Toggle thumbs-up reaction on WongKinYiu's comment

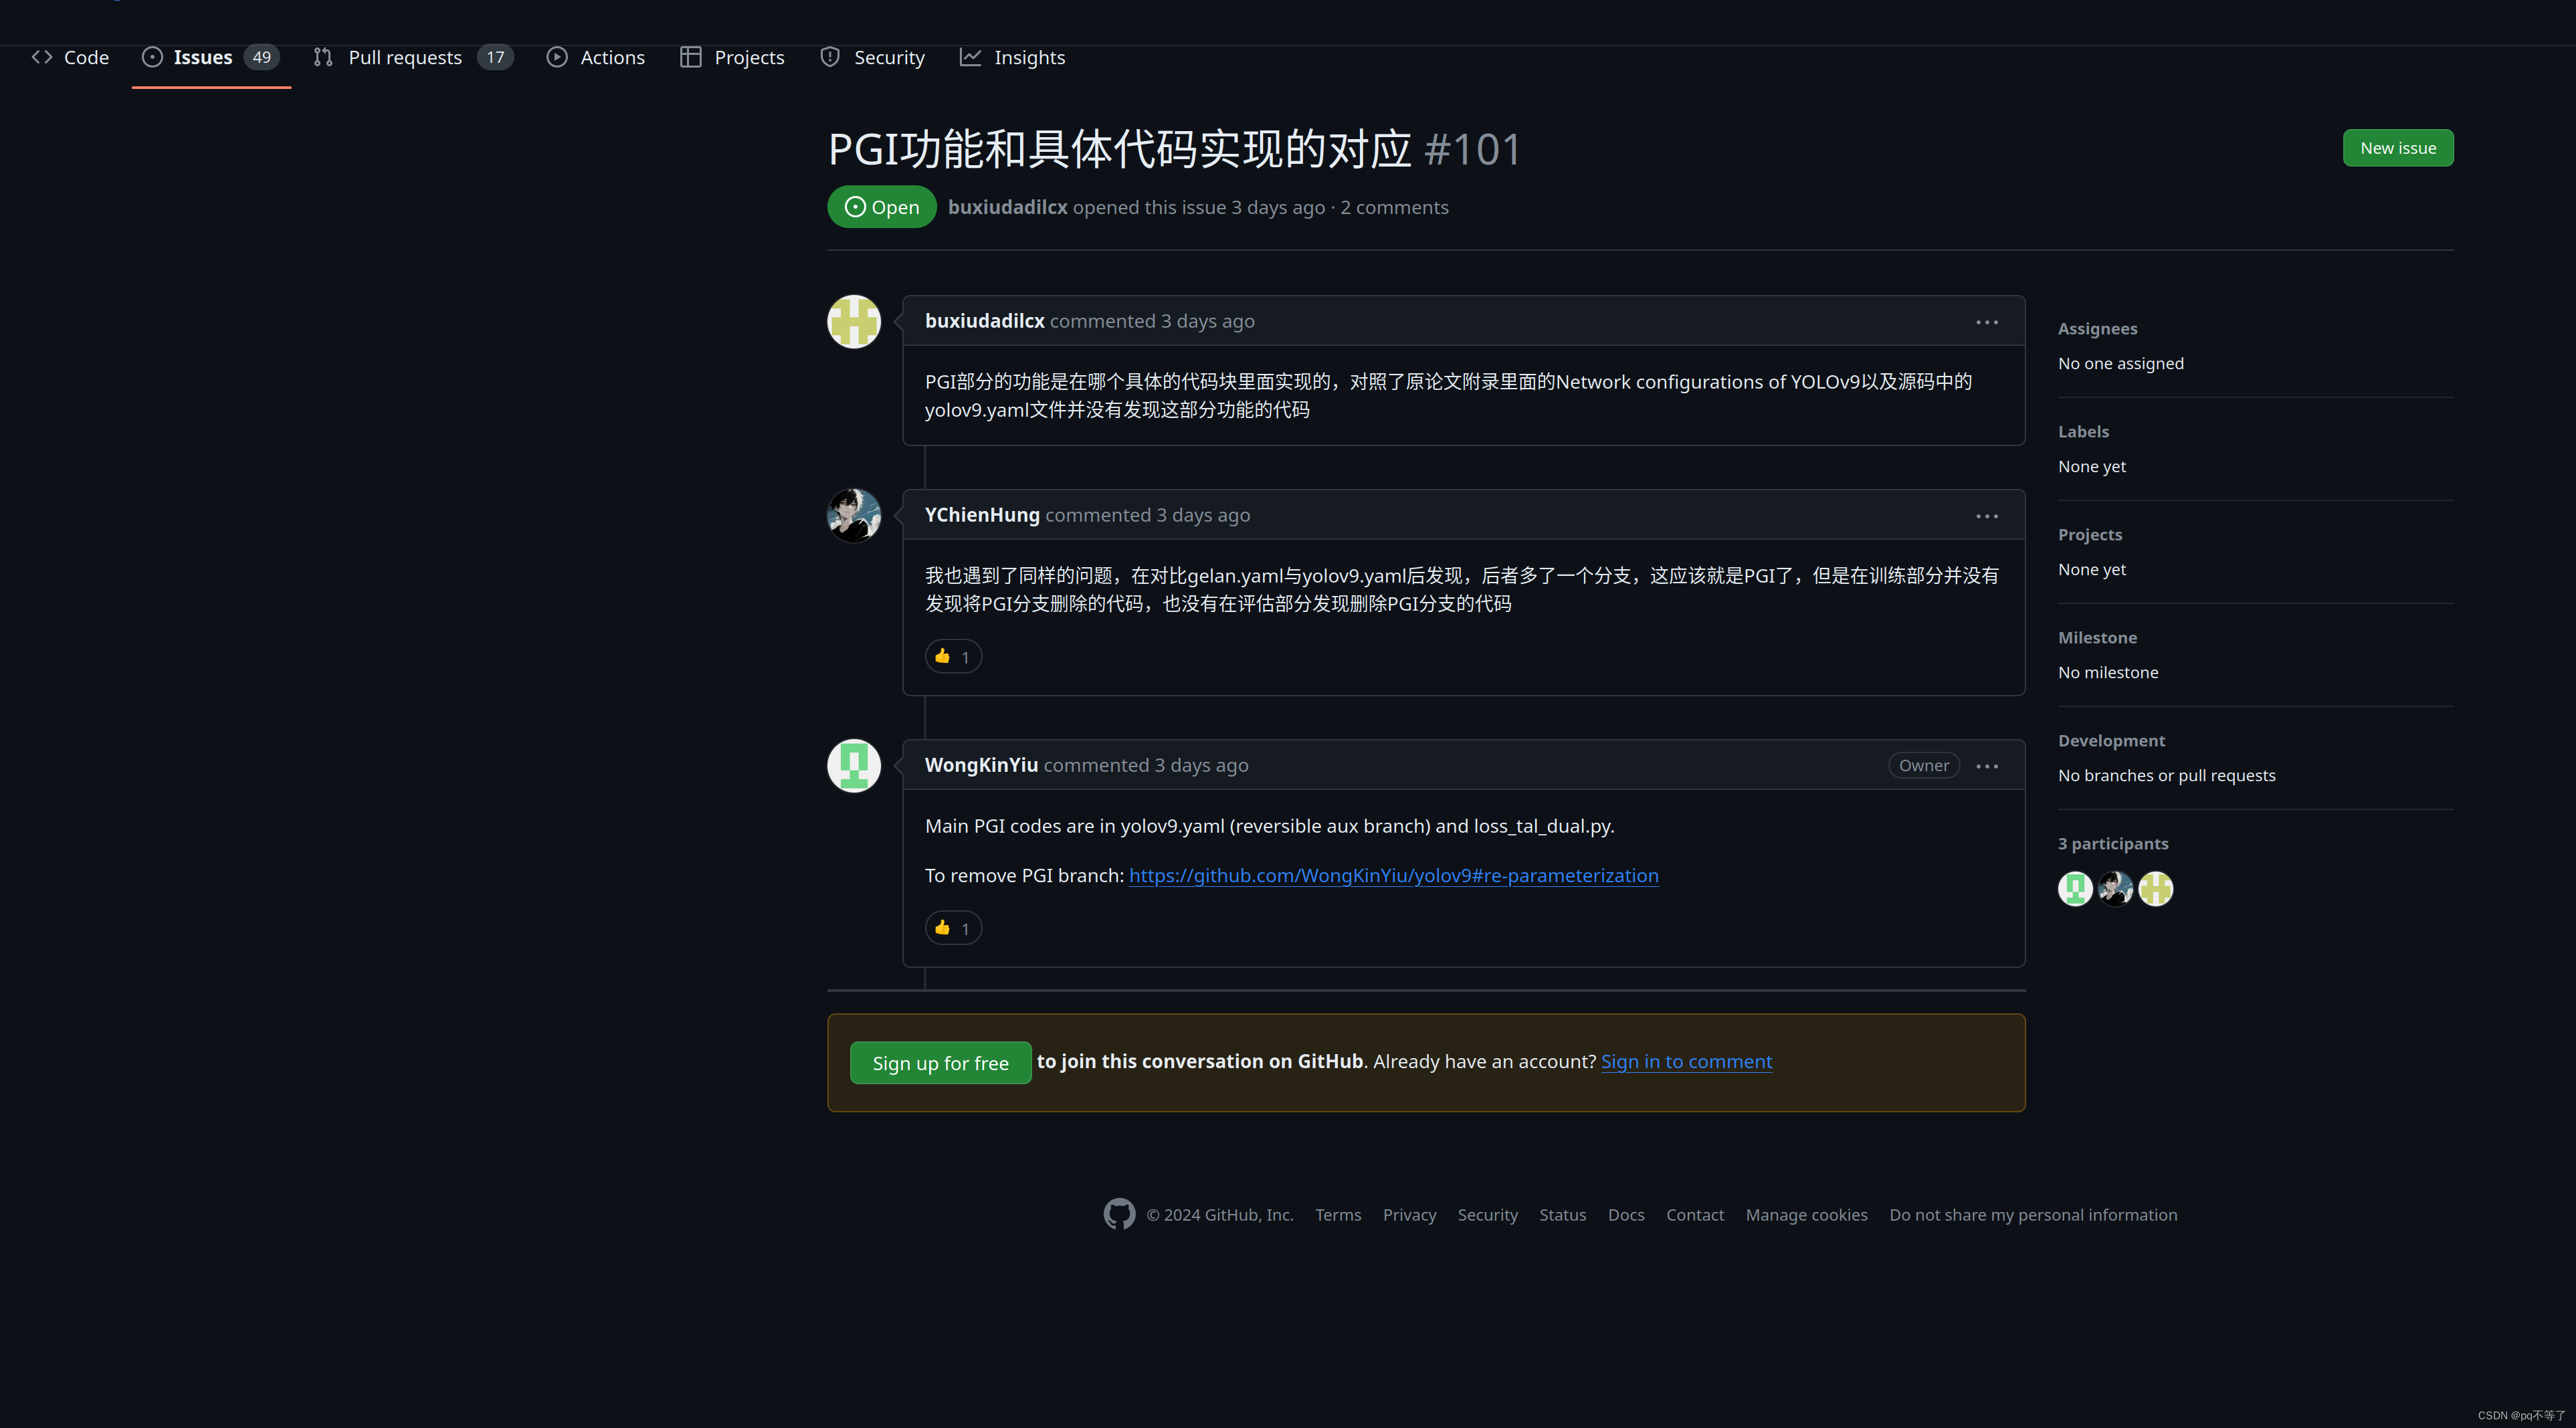pyautogui.click(x=953, y=928)
